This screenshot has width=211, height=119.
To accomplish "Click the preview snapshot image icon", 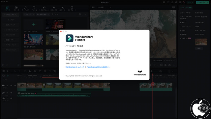I will [173, 7].
